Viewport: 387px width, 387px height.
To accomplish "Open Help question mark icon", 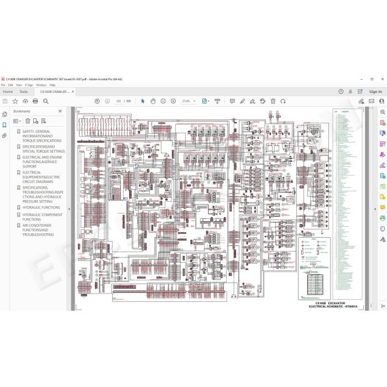I will click(x=341, y=92).
